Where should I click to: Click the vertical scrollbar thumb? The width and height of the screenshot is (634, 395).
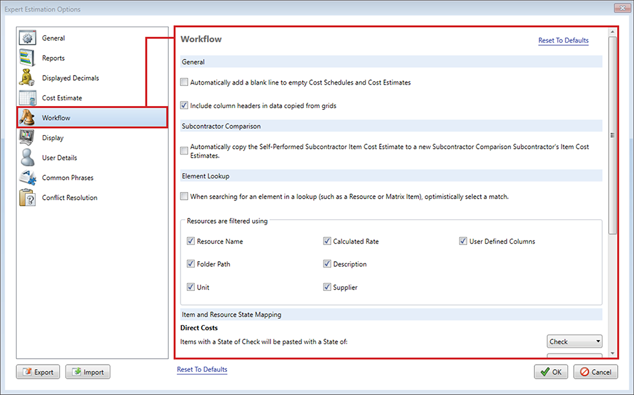[x=612, y=136]
